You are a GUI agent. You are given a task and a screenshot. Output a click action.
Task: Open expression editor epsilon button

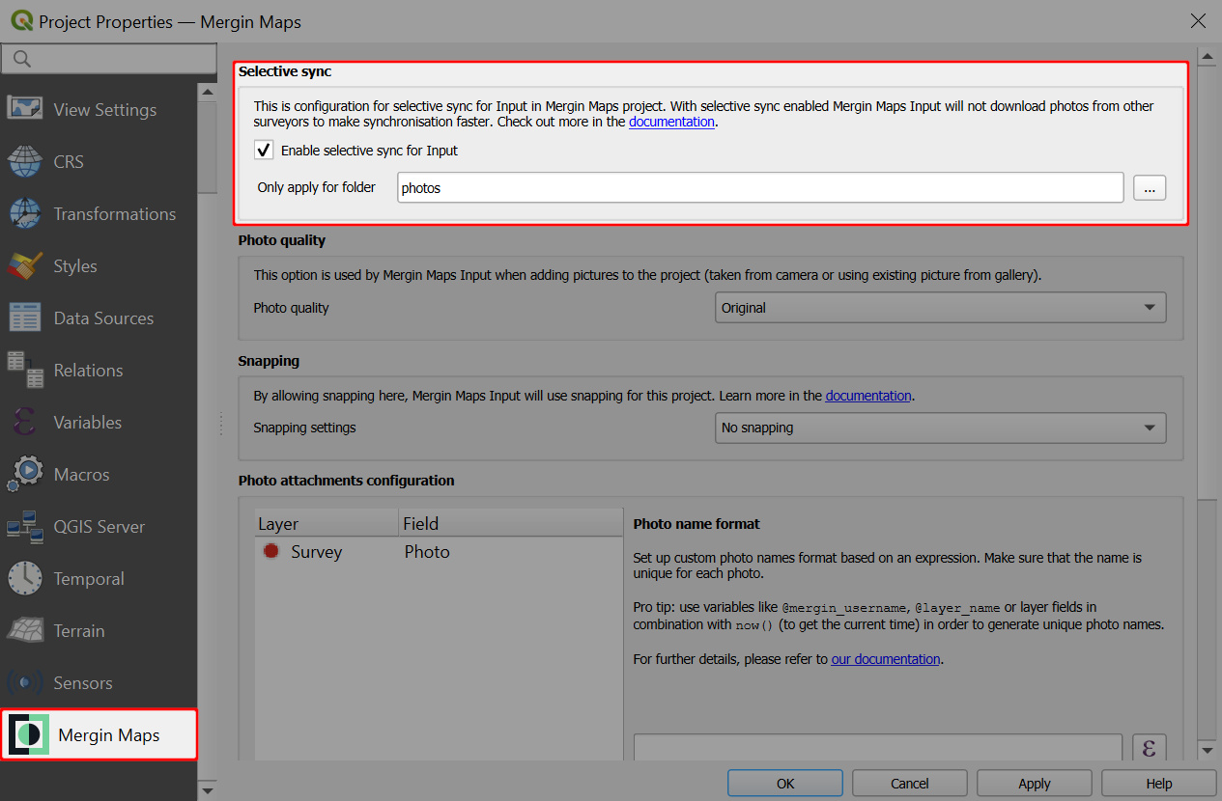[x=1149, y=749]
